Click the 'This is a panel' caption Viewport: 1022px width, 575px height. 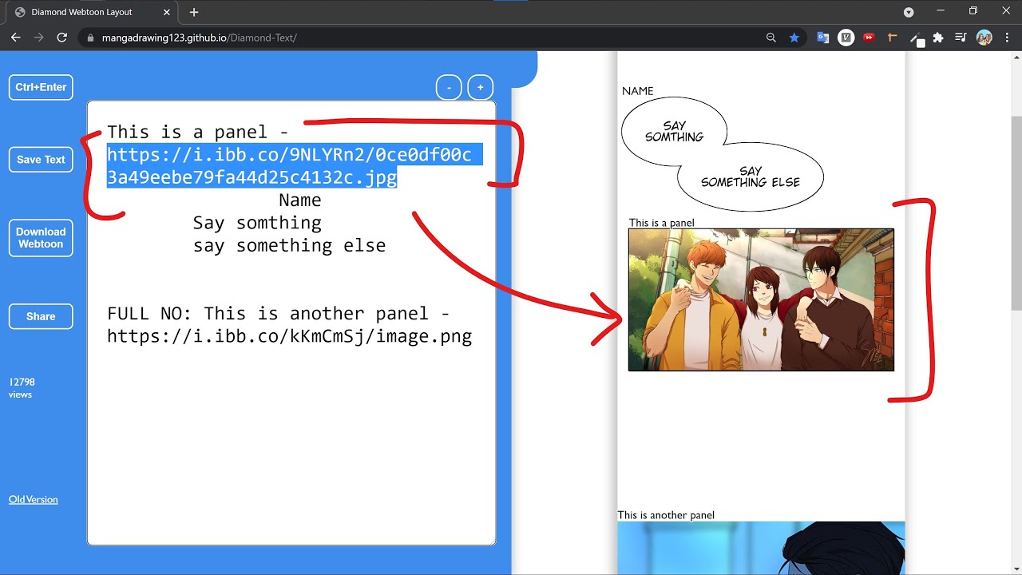[662, 223]
